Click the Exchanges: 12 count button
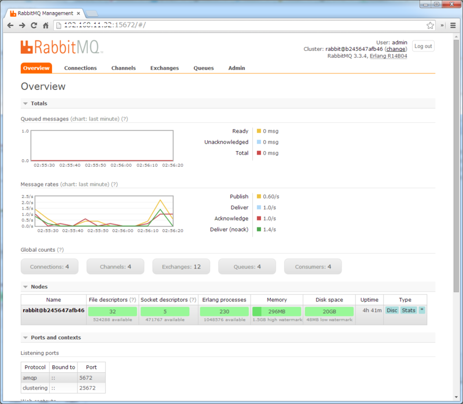463x404 pixels. pyautogui.click(x=181, y=267)
